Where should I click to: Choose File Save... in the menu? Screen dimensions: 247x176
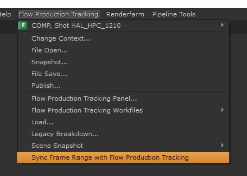(x=49, y=74)
